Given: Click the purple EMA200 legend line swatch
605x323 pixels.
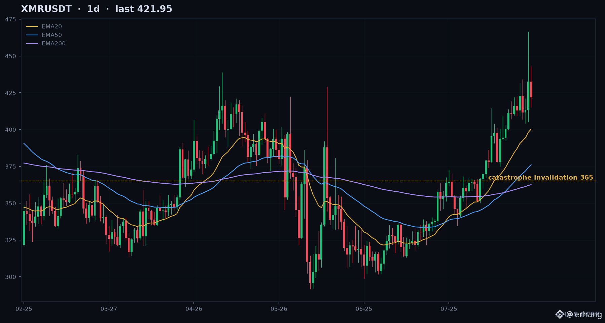Looking at the screenshot, I should click(32, 44).
